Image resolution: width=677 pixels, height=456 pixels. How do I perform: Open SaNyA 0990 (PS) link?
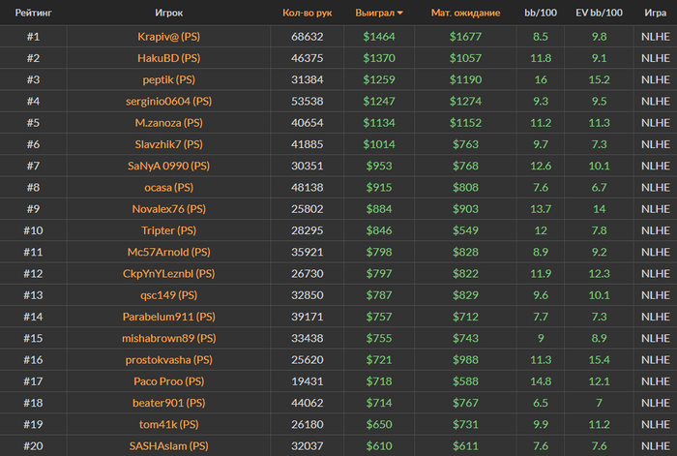click(x=169, y=166)
